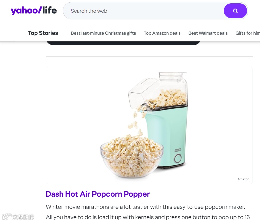
Task: Click the popcorn bowl in product photo
Action: 132,157
